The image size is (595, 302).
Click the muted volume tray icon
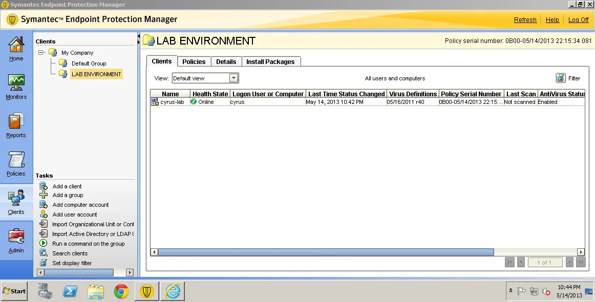click(x=546, y=291)
